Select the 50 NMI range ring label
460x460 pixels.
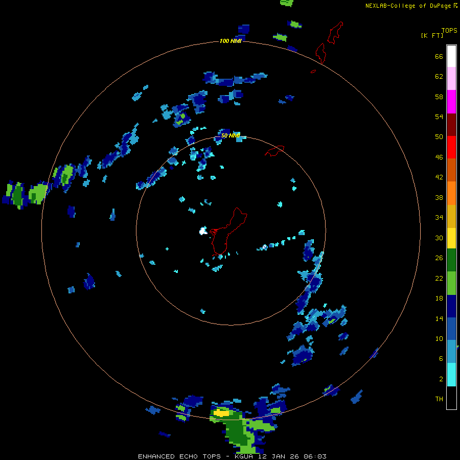(231, 135)
